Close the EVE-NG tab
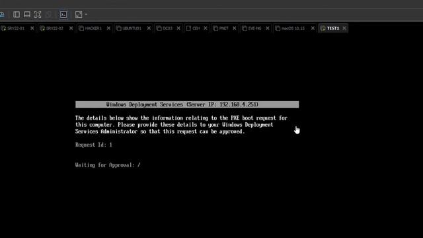This screenshot has width=423, height=238. pos(267,28)
